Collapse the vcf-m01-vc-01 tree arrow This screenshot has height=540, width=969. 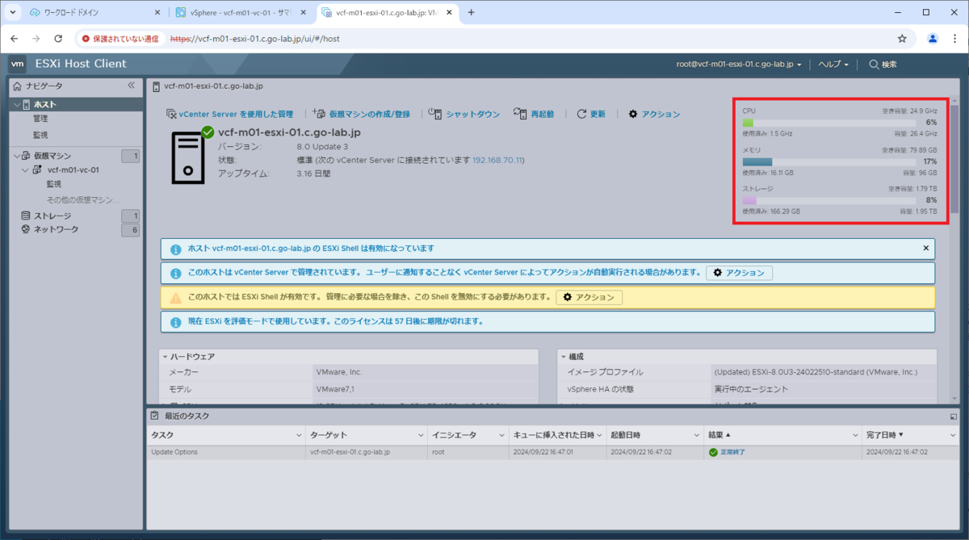(x=26, y=170)
